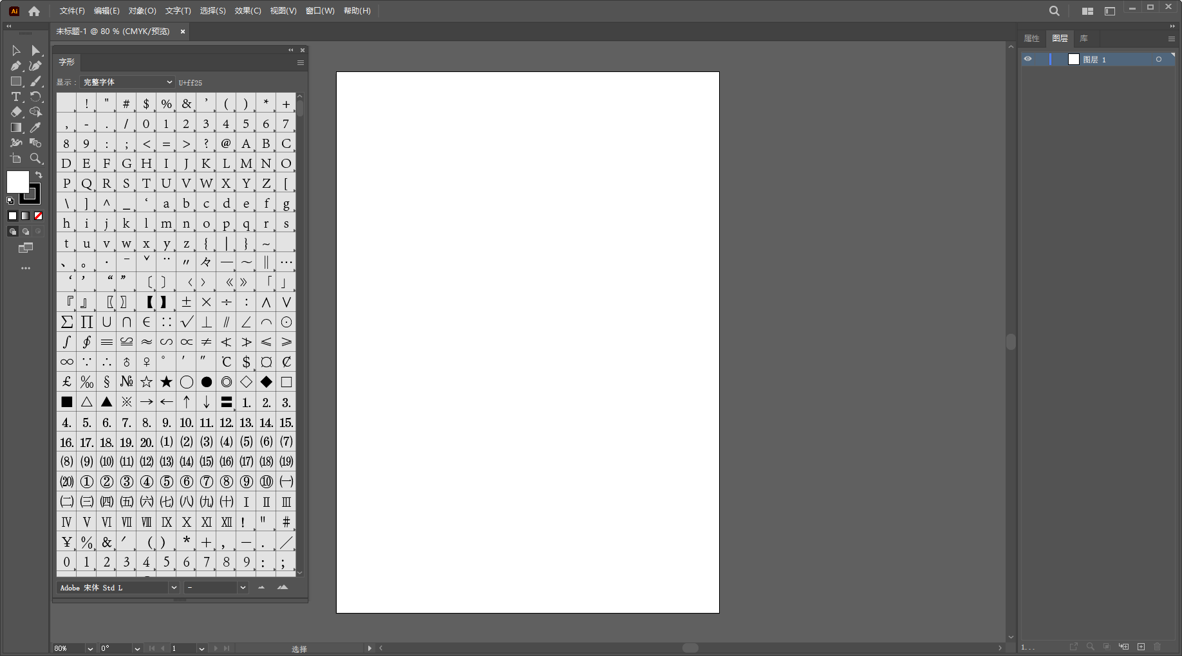
Task: Set paint mode to Color
Action: 12,216
